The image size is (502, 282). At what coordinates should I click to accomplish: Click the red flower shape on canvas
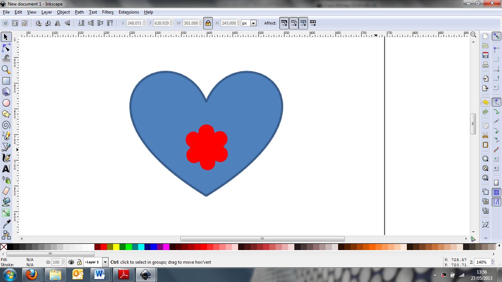click(x=207, y=147)
